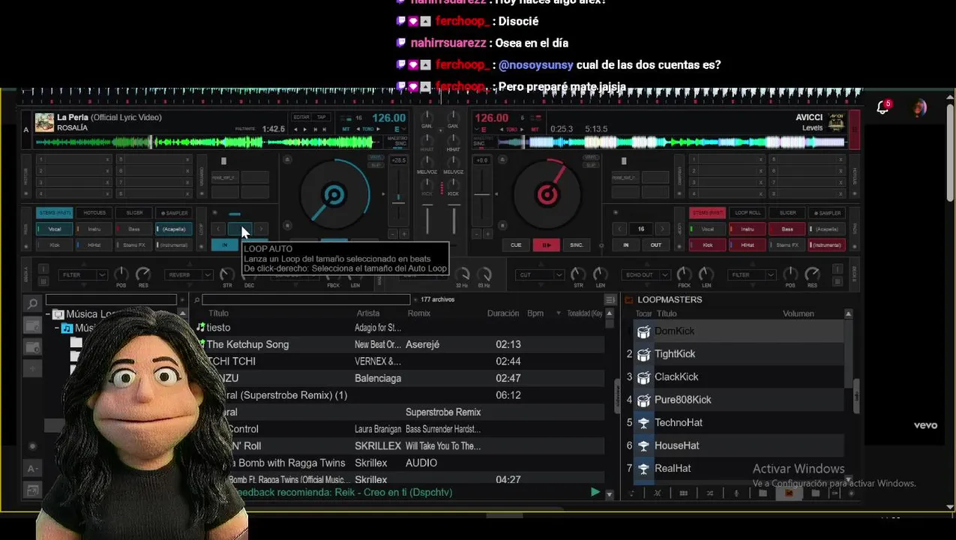Screen dimensions: 956x540
Task: Click the Avicii Levels cover art
Action: click(x=837, y=122)
